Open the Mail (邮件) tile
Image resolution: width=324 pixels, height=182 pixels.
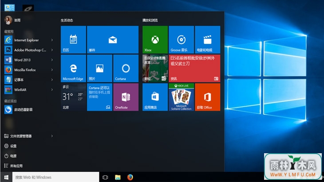(x=113, y=39)
